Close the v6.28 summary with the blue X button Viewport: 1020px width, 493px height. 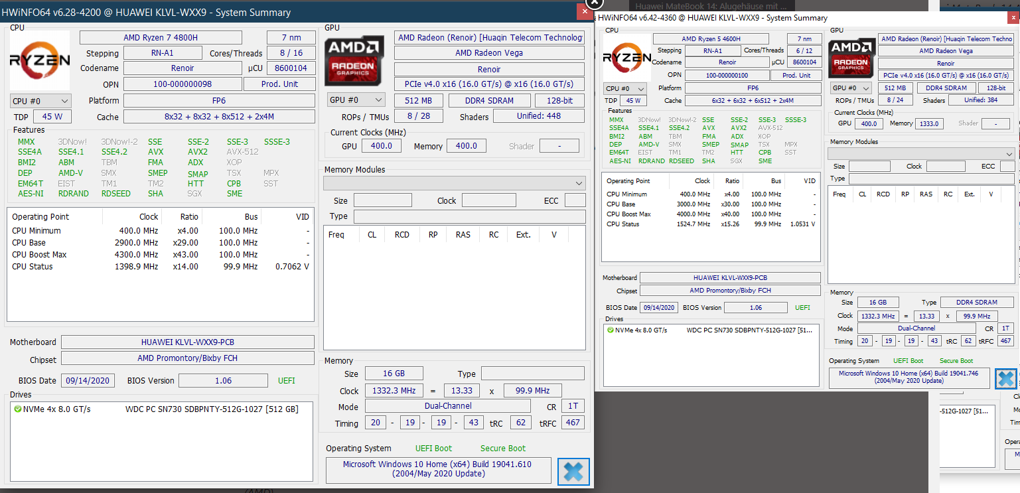click(x=573, y=471)
